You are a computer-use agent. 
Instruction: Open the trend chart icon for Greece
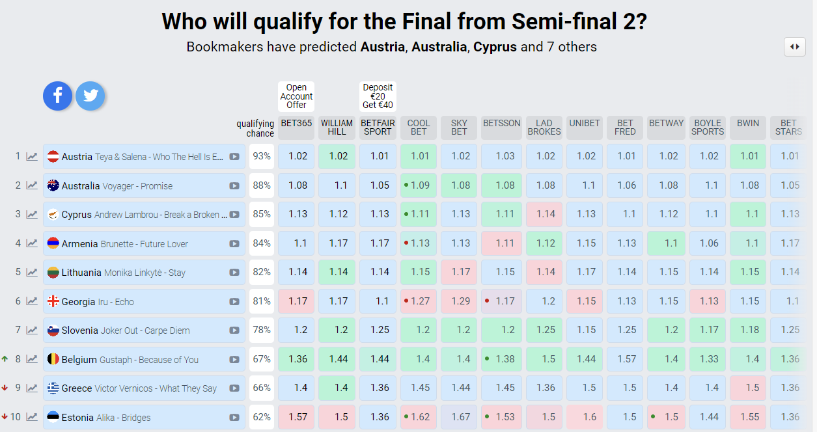tap(32, 388)
